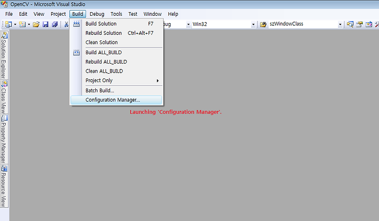
Task: Open the Tools menu
Action: [116, 14]
